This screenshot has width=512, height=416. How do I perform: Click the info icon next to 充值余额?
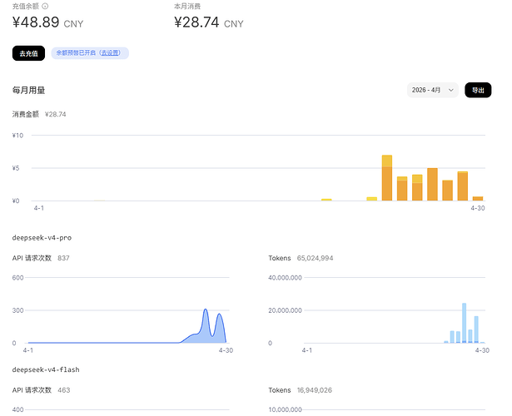pos(46,6)
